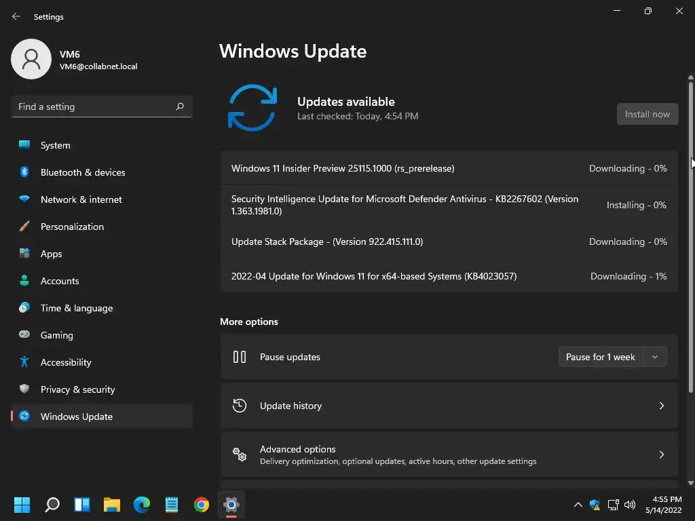Screen dimensions: 695x521
Task: Click the Settings gear on taskbar
Action: [231, 505]
